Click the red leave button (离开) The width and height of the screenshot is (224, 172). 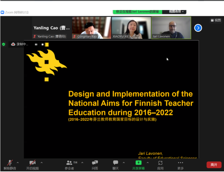(x=214, y=165)
